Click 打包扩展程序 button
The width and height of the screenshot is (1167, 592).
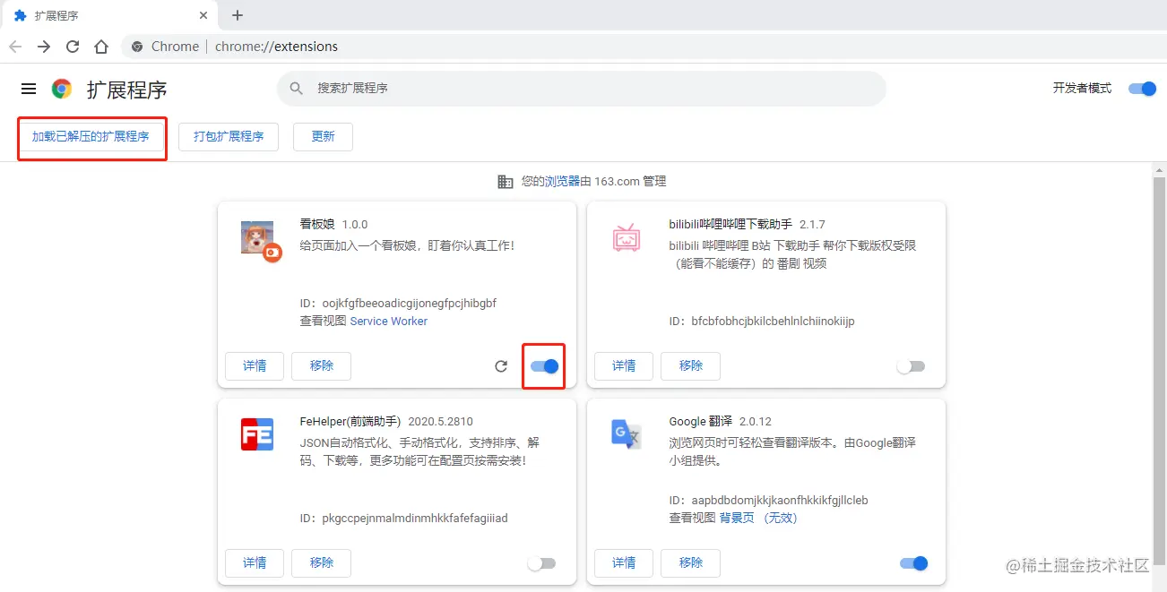coord(229,137)
